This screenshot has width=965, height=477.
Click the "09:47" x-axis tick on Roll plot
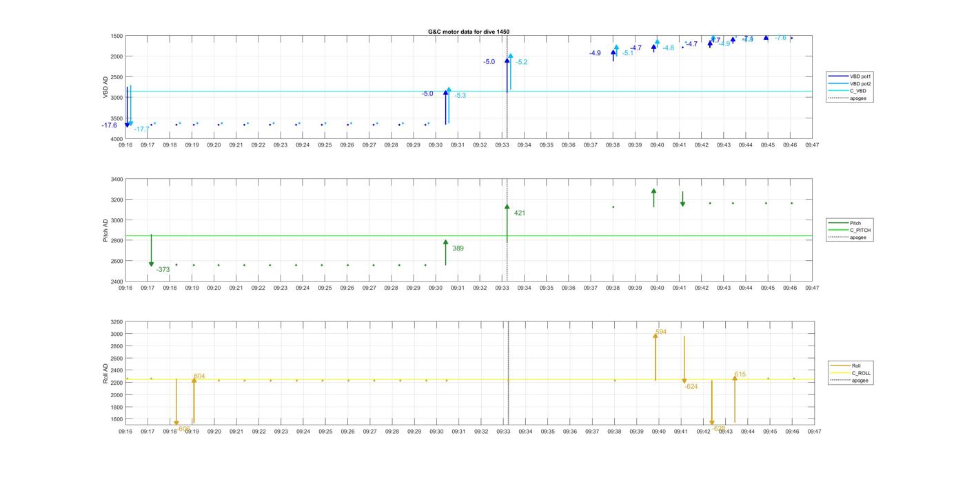tap(814, 432)
